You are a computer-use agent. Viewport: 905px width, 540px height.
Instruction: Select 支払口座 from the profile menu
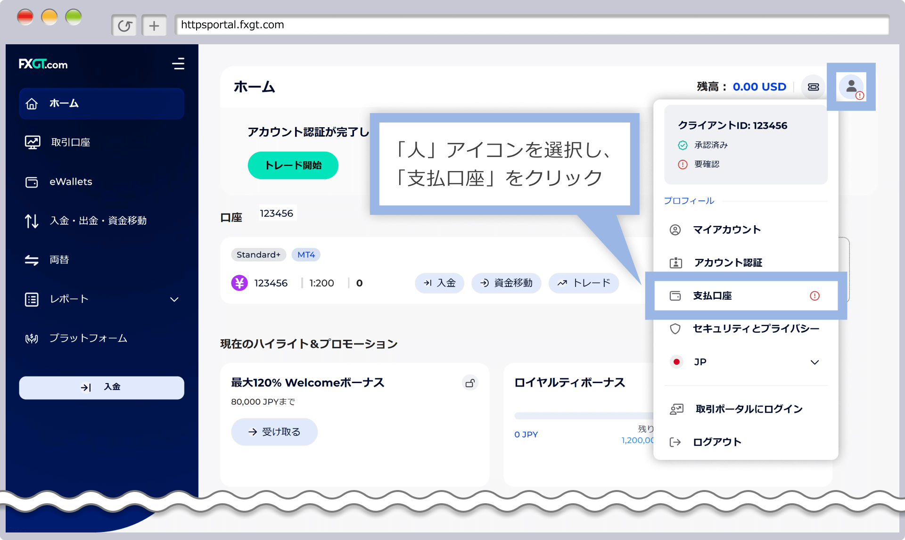pos(712,296)
